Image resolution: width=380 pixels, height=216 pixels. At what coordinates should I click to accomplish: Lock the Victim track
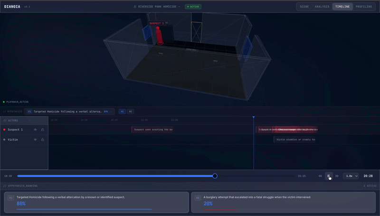(43, 140)
